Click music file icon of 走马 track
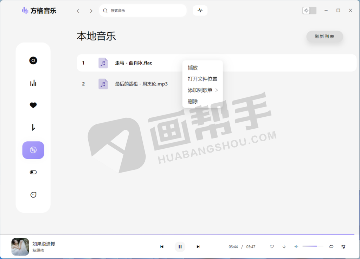The width and height of the screenshot is (360, 259). click(103, 63)
